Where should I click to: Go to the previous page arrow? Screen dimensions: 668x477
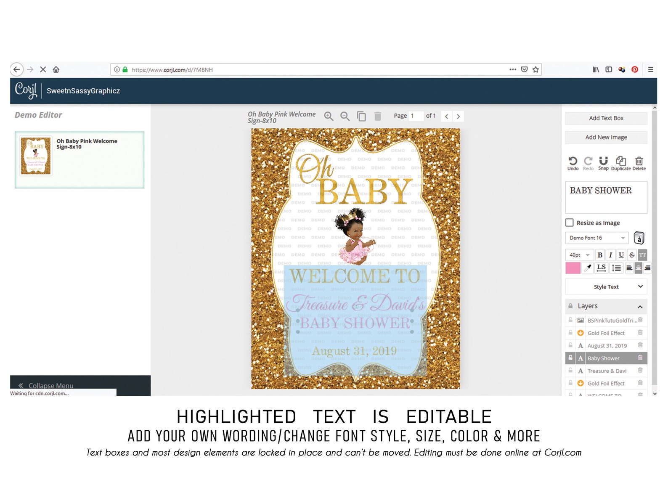click(x=447, y=116)
